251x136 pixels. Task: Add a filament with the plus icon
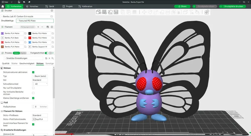[x=38, y=27]
